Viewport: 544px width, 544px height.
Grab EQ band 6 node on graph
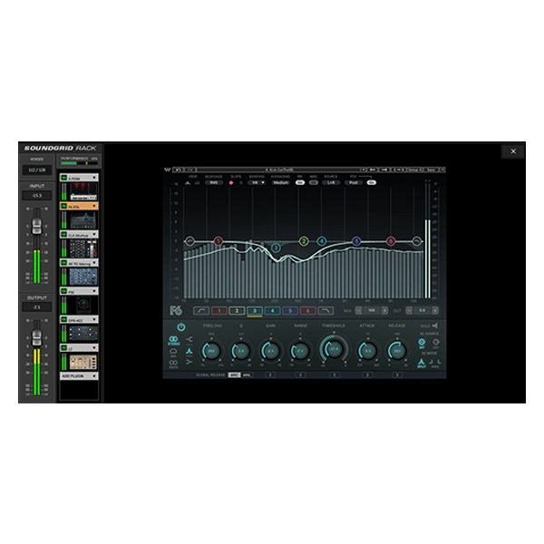pyautogui.click(x=391, y=241)
